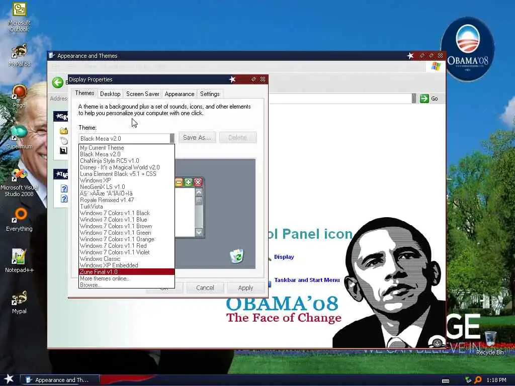515x386 pixels.
Task: Switch to the Settings tab
Action: point(210,94)
